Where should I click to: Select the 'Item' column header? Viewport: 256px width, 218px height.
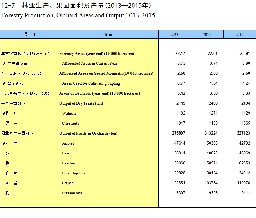108,34
